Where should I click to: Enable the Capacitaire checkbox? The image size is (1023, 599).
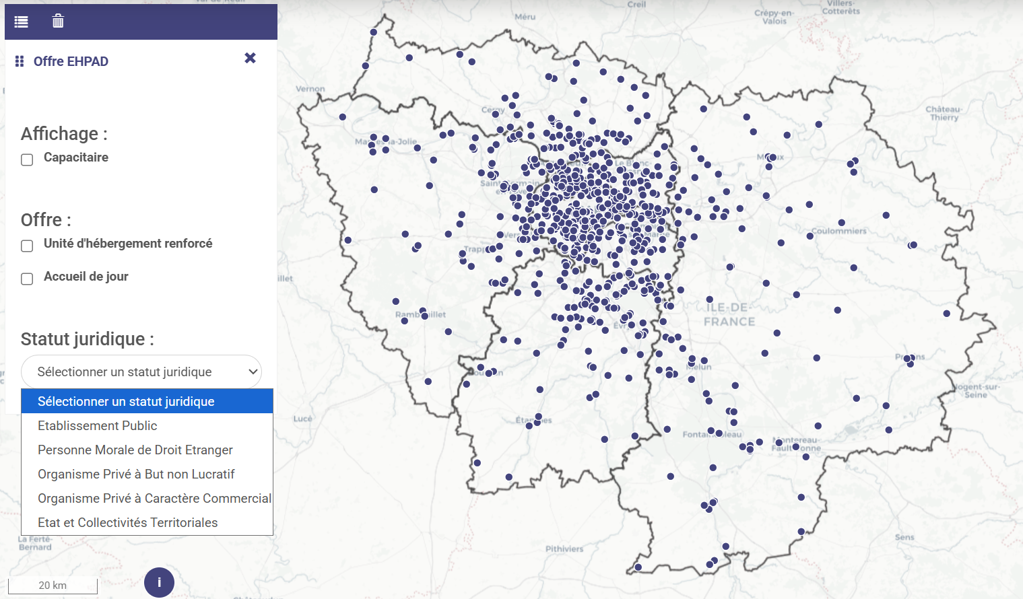[27, 160]
